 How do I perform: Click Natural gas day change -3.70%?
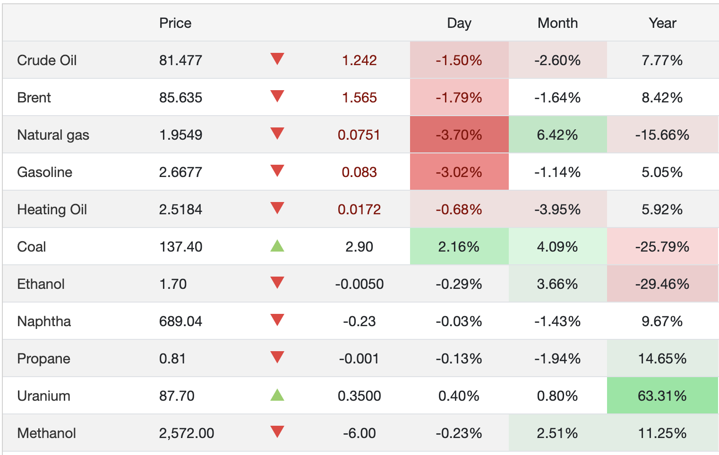tap(459, 135)
